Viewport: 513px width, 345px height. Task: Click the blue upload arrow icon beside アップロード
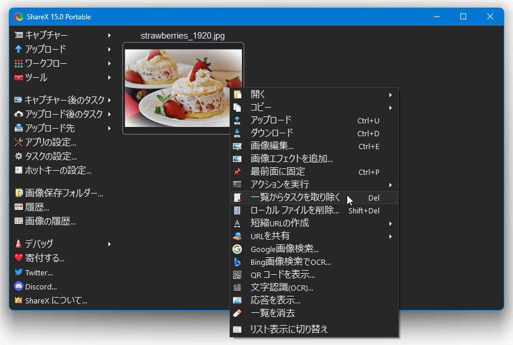[19, 49]
